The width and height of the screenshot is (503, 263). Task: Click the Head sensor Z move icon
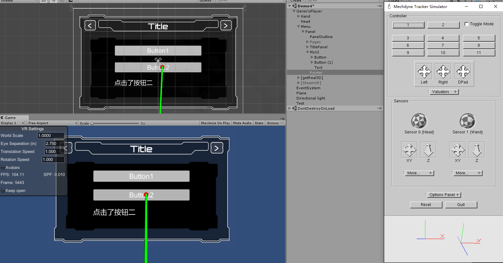[428, 150]
